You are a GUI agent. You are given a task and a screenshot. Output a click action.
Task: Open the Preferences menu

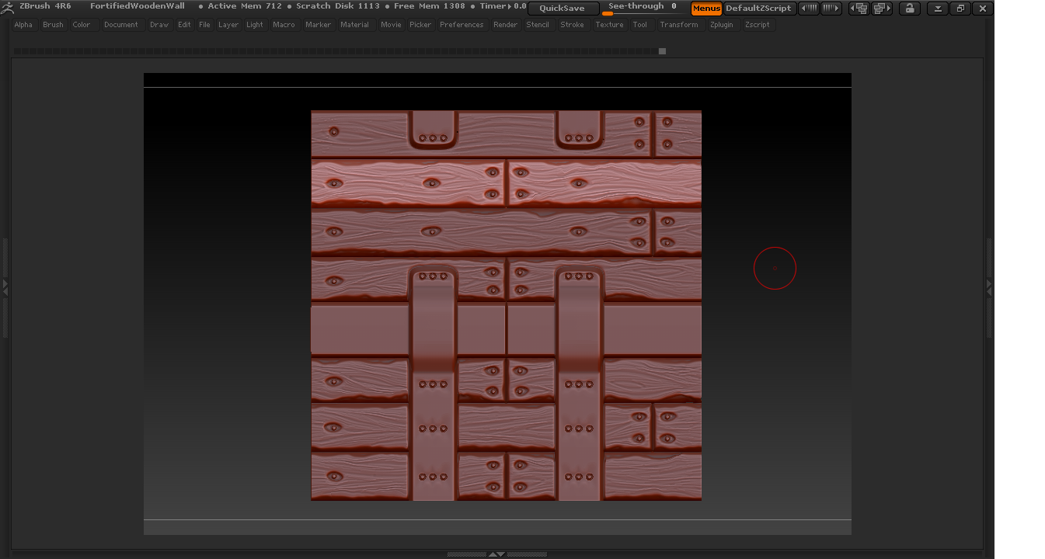pyautogui.click(x=462, y=25)
